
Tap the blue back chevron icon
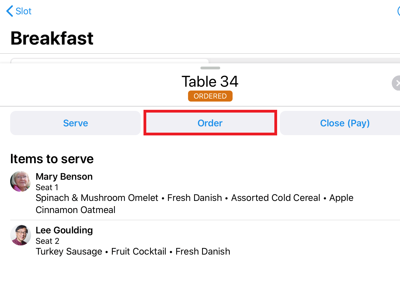(10, 11)
